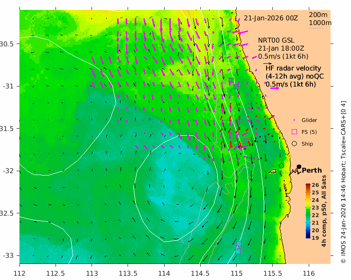The height and width of the screenshot is (280, 351).
Task: Click the 'Glider' legend text
Action: (x=309, y=120)
